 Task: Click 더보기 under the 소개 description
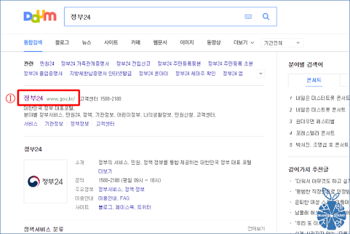pyautogui.click(x=105, y=171)
